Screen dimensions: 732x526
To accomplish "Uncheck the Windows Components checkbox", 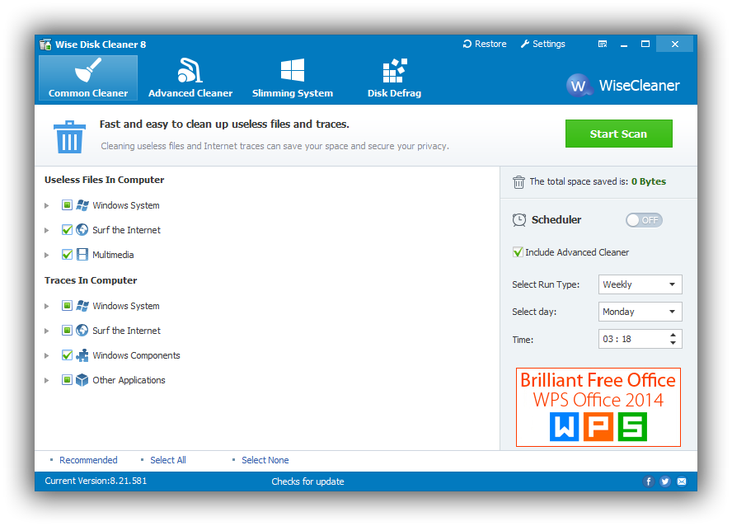I will point(68,355).
